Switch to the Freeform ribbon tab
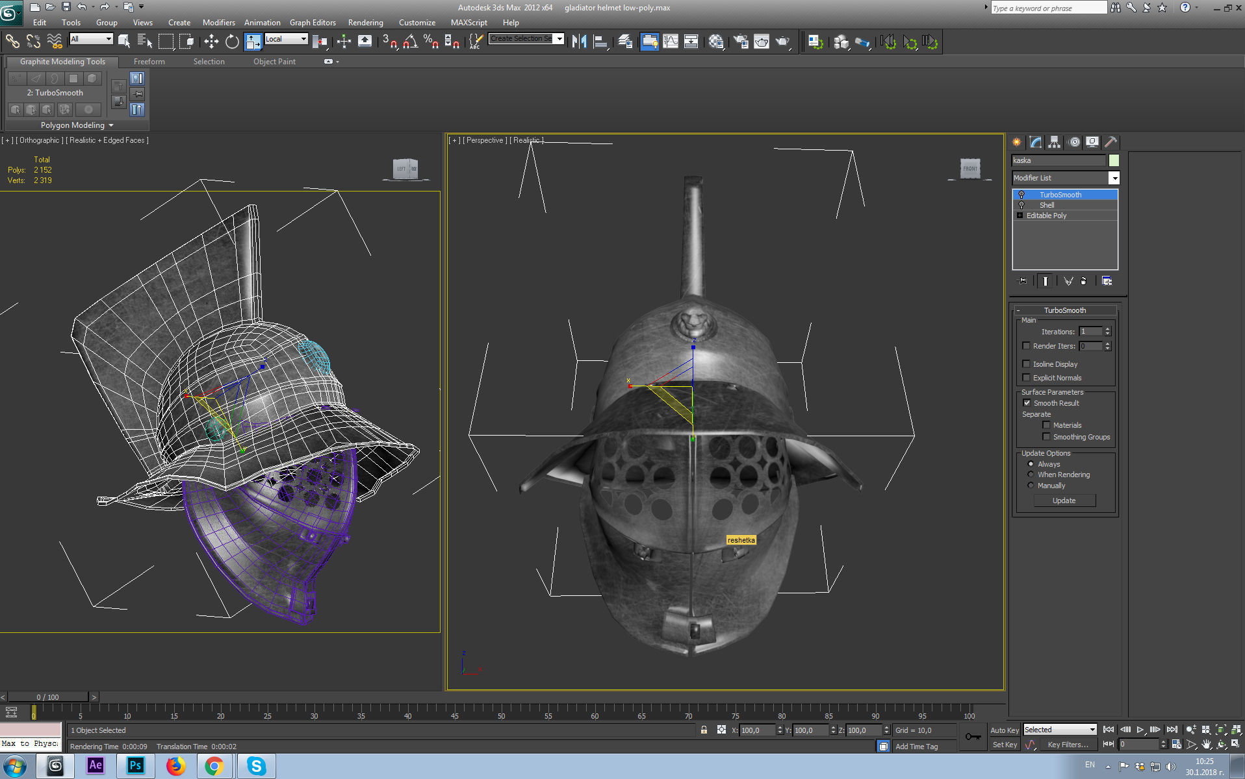The height and width of the screenshot is (779, 1245). [149, 62]
